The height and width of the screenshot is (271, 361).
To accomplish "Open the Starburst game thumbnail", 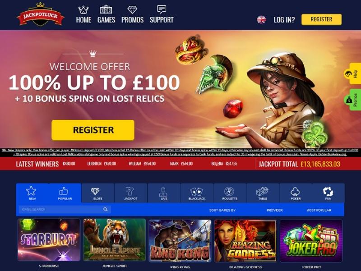I will click(49, 240).
